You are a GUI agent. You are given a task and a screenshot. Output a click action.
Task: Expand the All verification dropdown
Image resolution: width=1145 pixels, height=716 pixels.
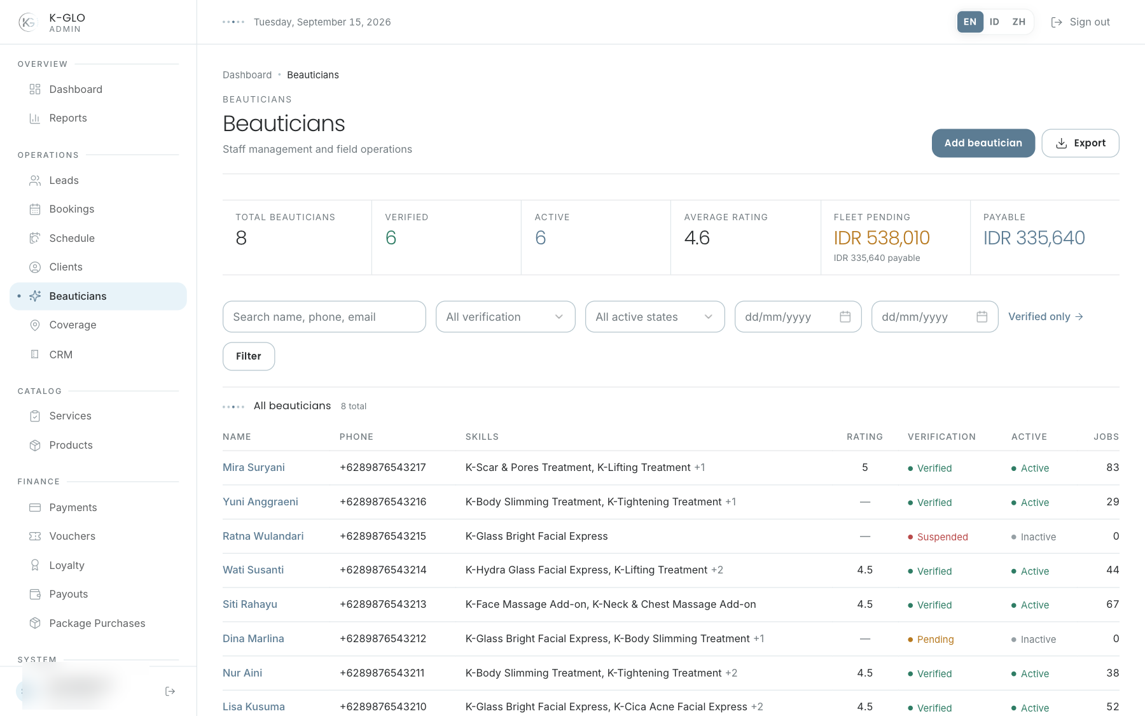point(506,317)
